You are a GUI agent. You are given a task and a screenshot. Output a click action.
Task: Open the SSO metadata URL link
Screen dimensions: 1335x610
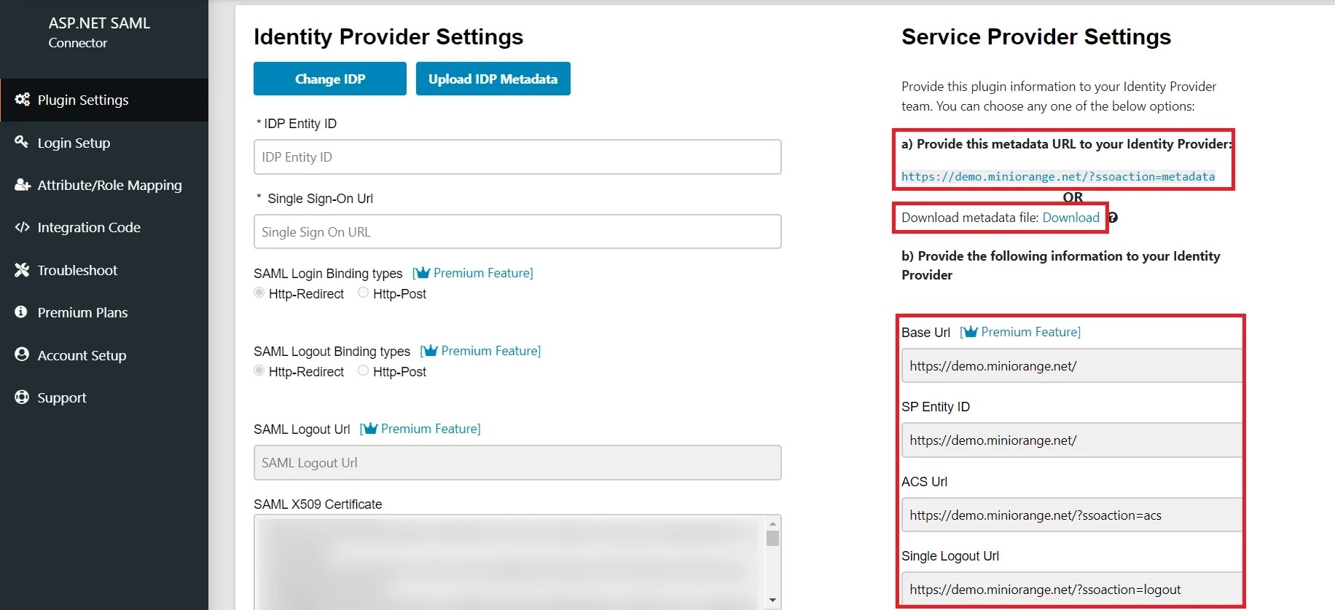point(1058,176)
